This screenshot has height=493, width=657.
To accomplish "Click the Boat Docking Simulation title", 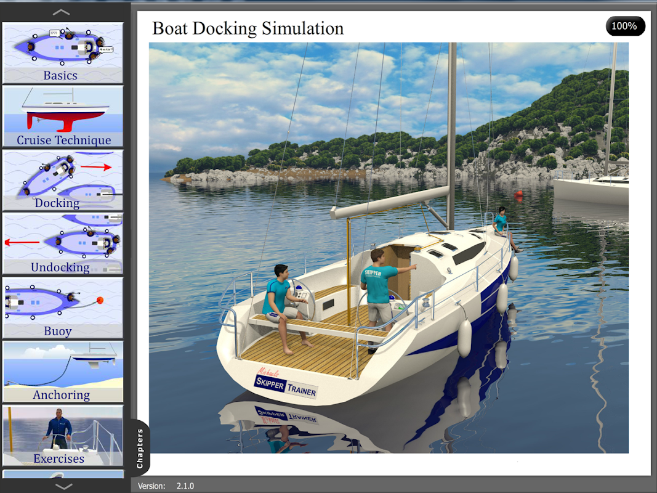I will (248, 28).
